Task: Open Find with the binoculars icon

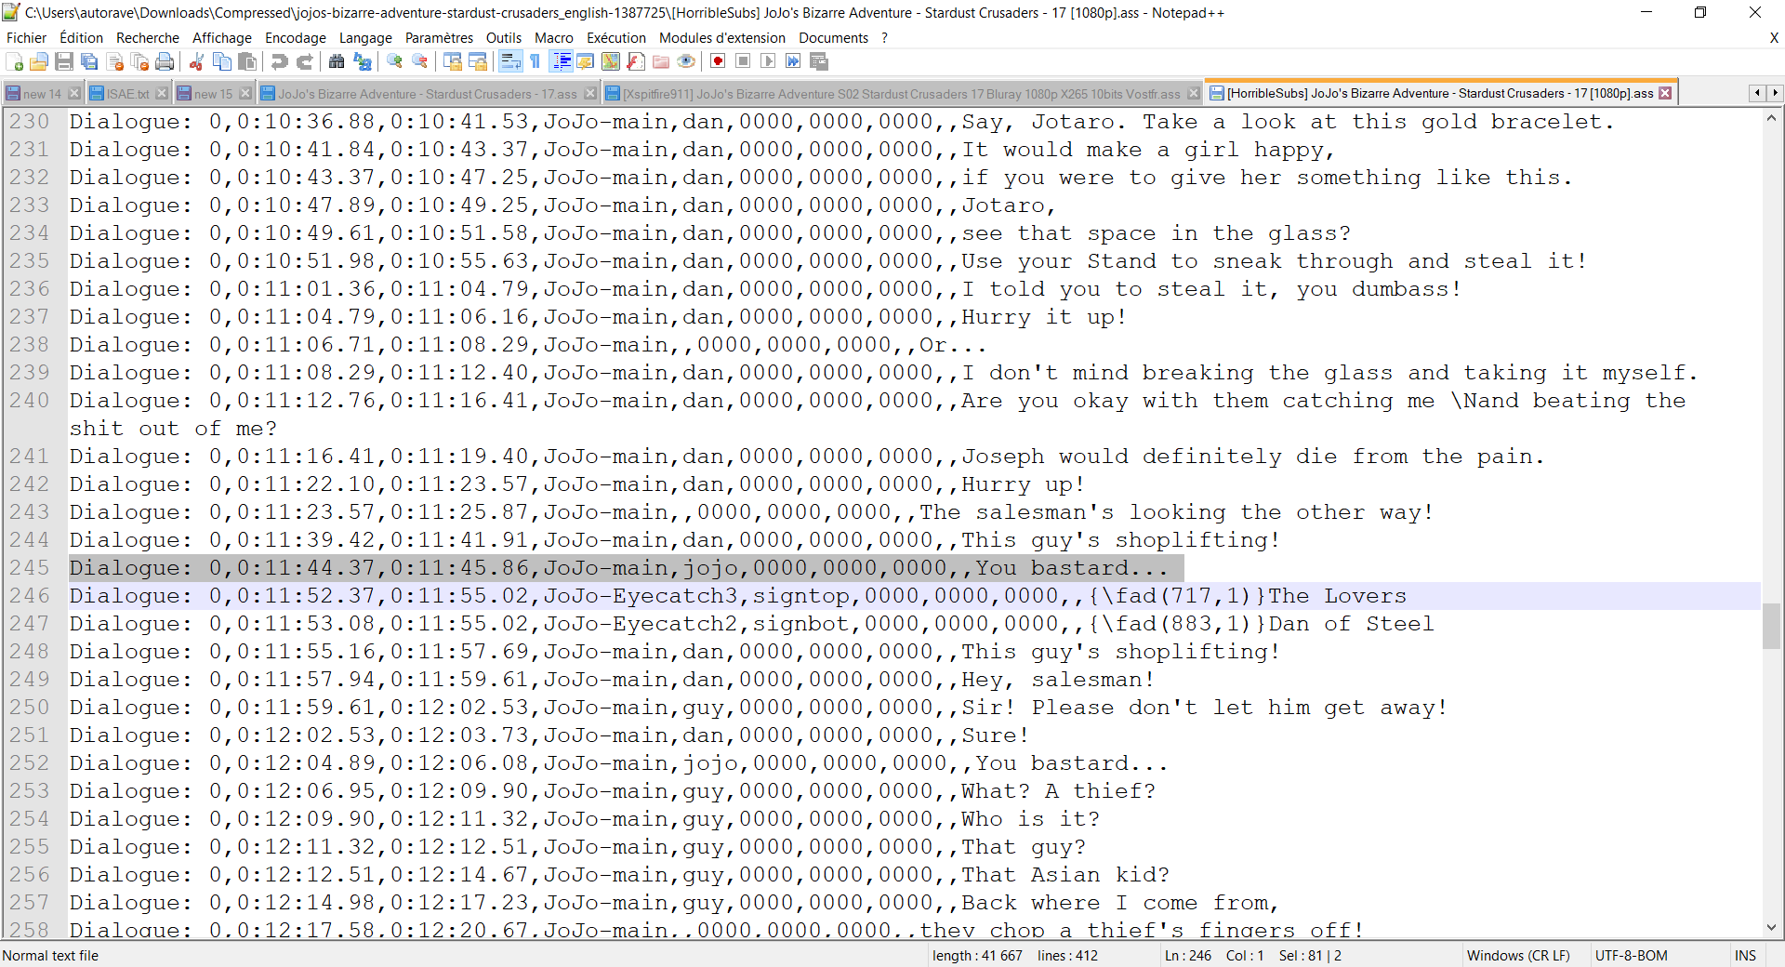Action: point(337,61)
